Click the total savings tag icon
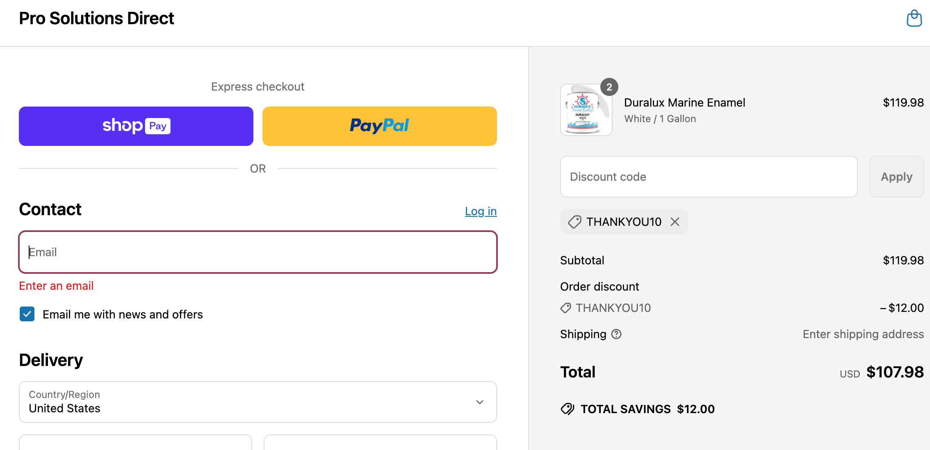Image resolution: width=930 pixels, height=450 pixels. 568,409
